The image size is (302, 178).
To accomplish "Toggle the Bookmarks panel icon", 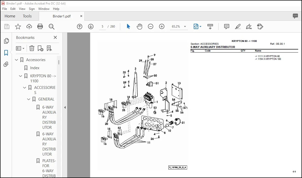I will (x=6, y=53).
